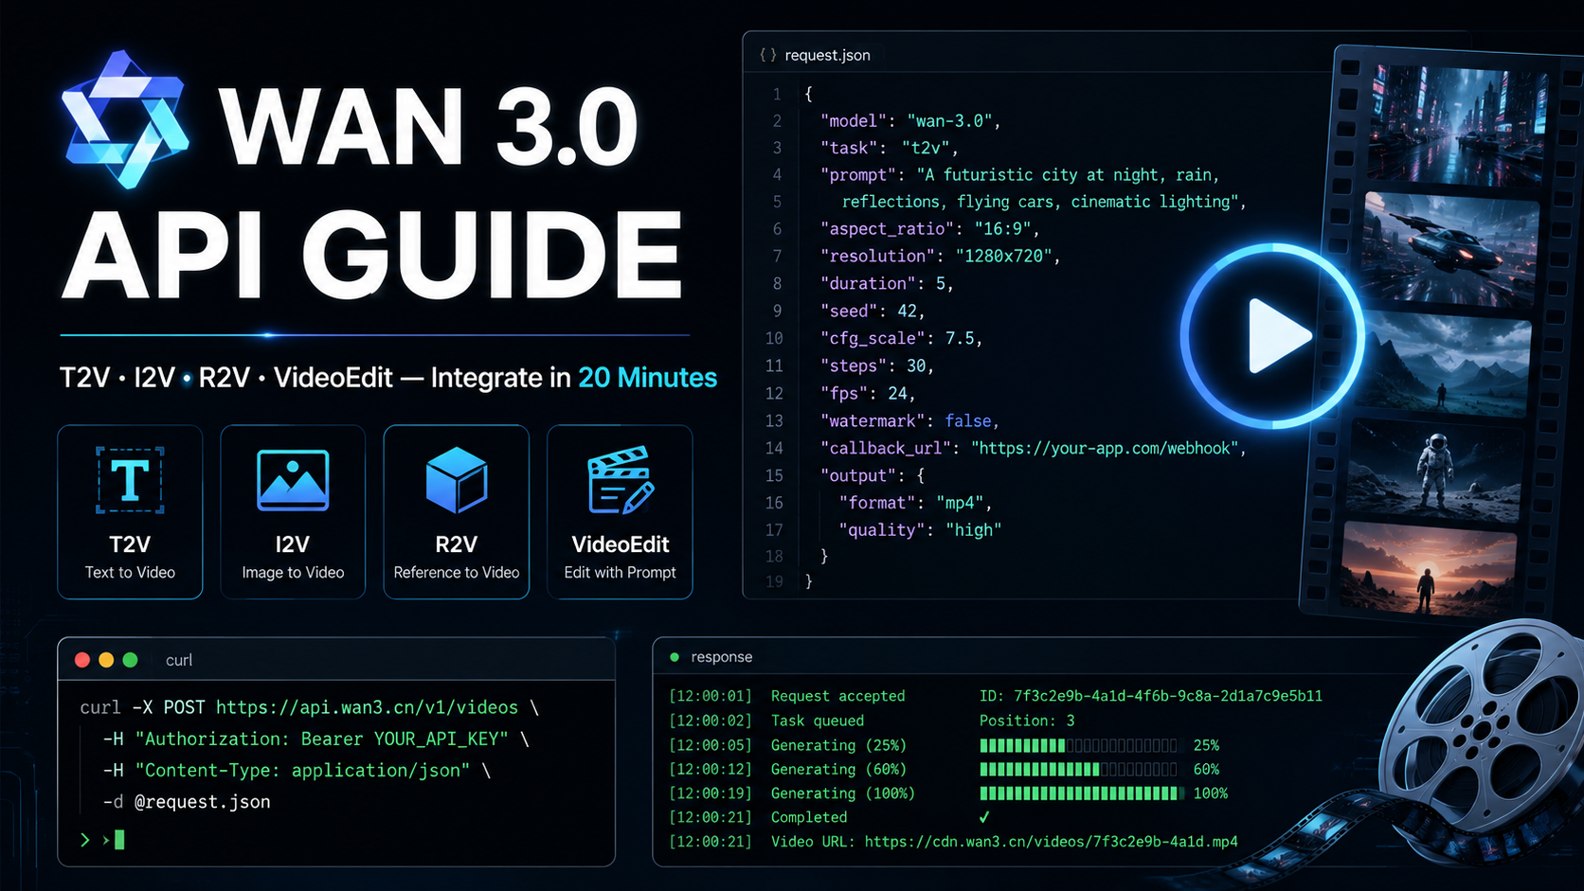Click the "format": "mp4" line
The height and width of the screenshot is (891, 1584).
915,503
